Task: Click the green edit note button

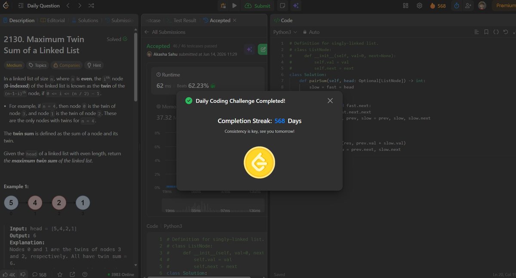Action: tap(263, 49)
